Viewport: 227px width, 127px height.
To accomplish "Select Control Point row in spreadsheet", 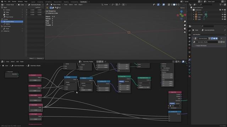I will click(x=12, y=22).
